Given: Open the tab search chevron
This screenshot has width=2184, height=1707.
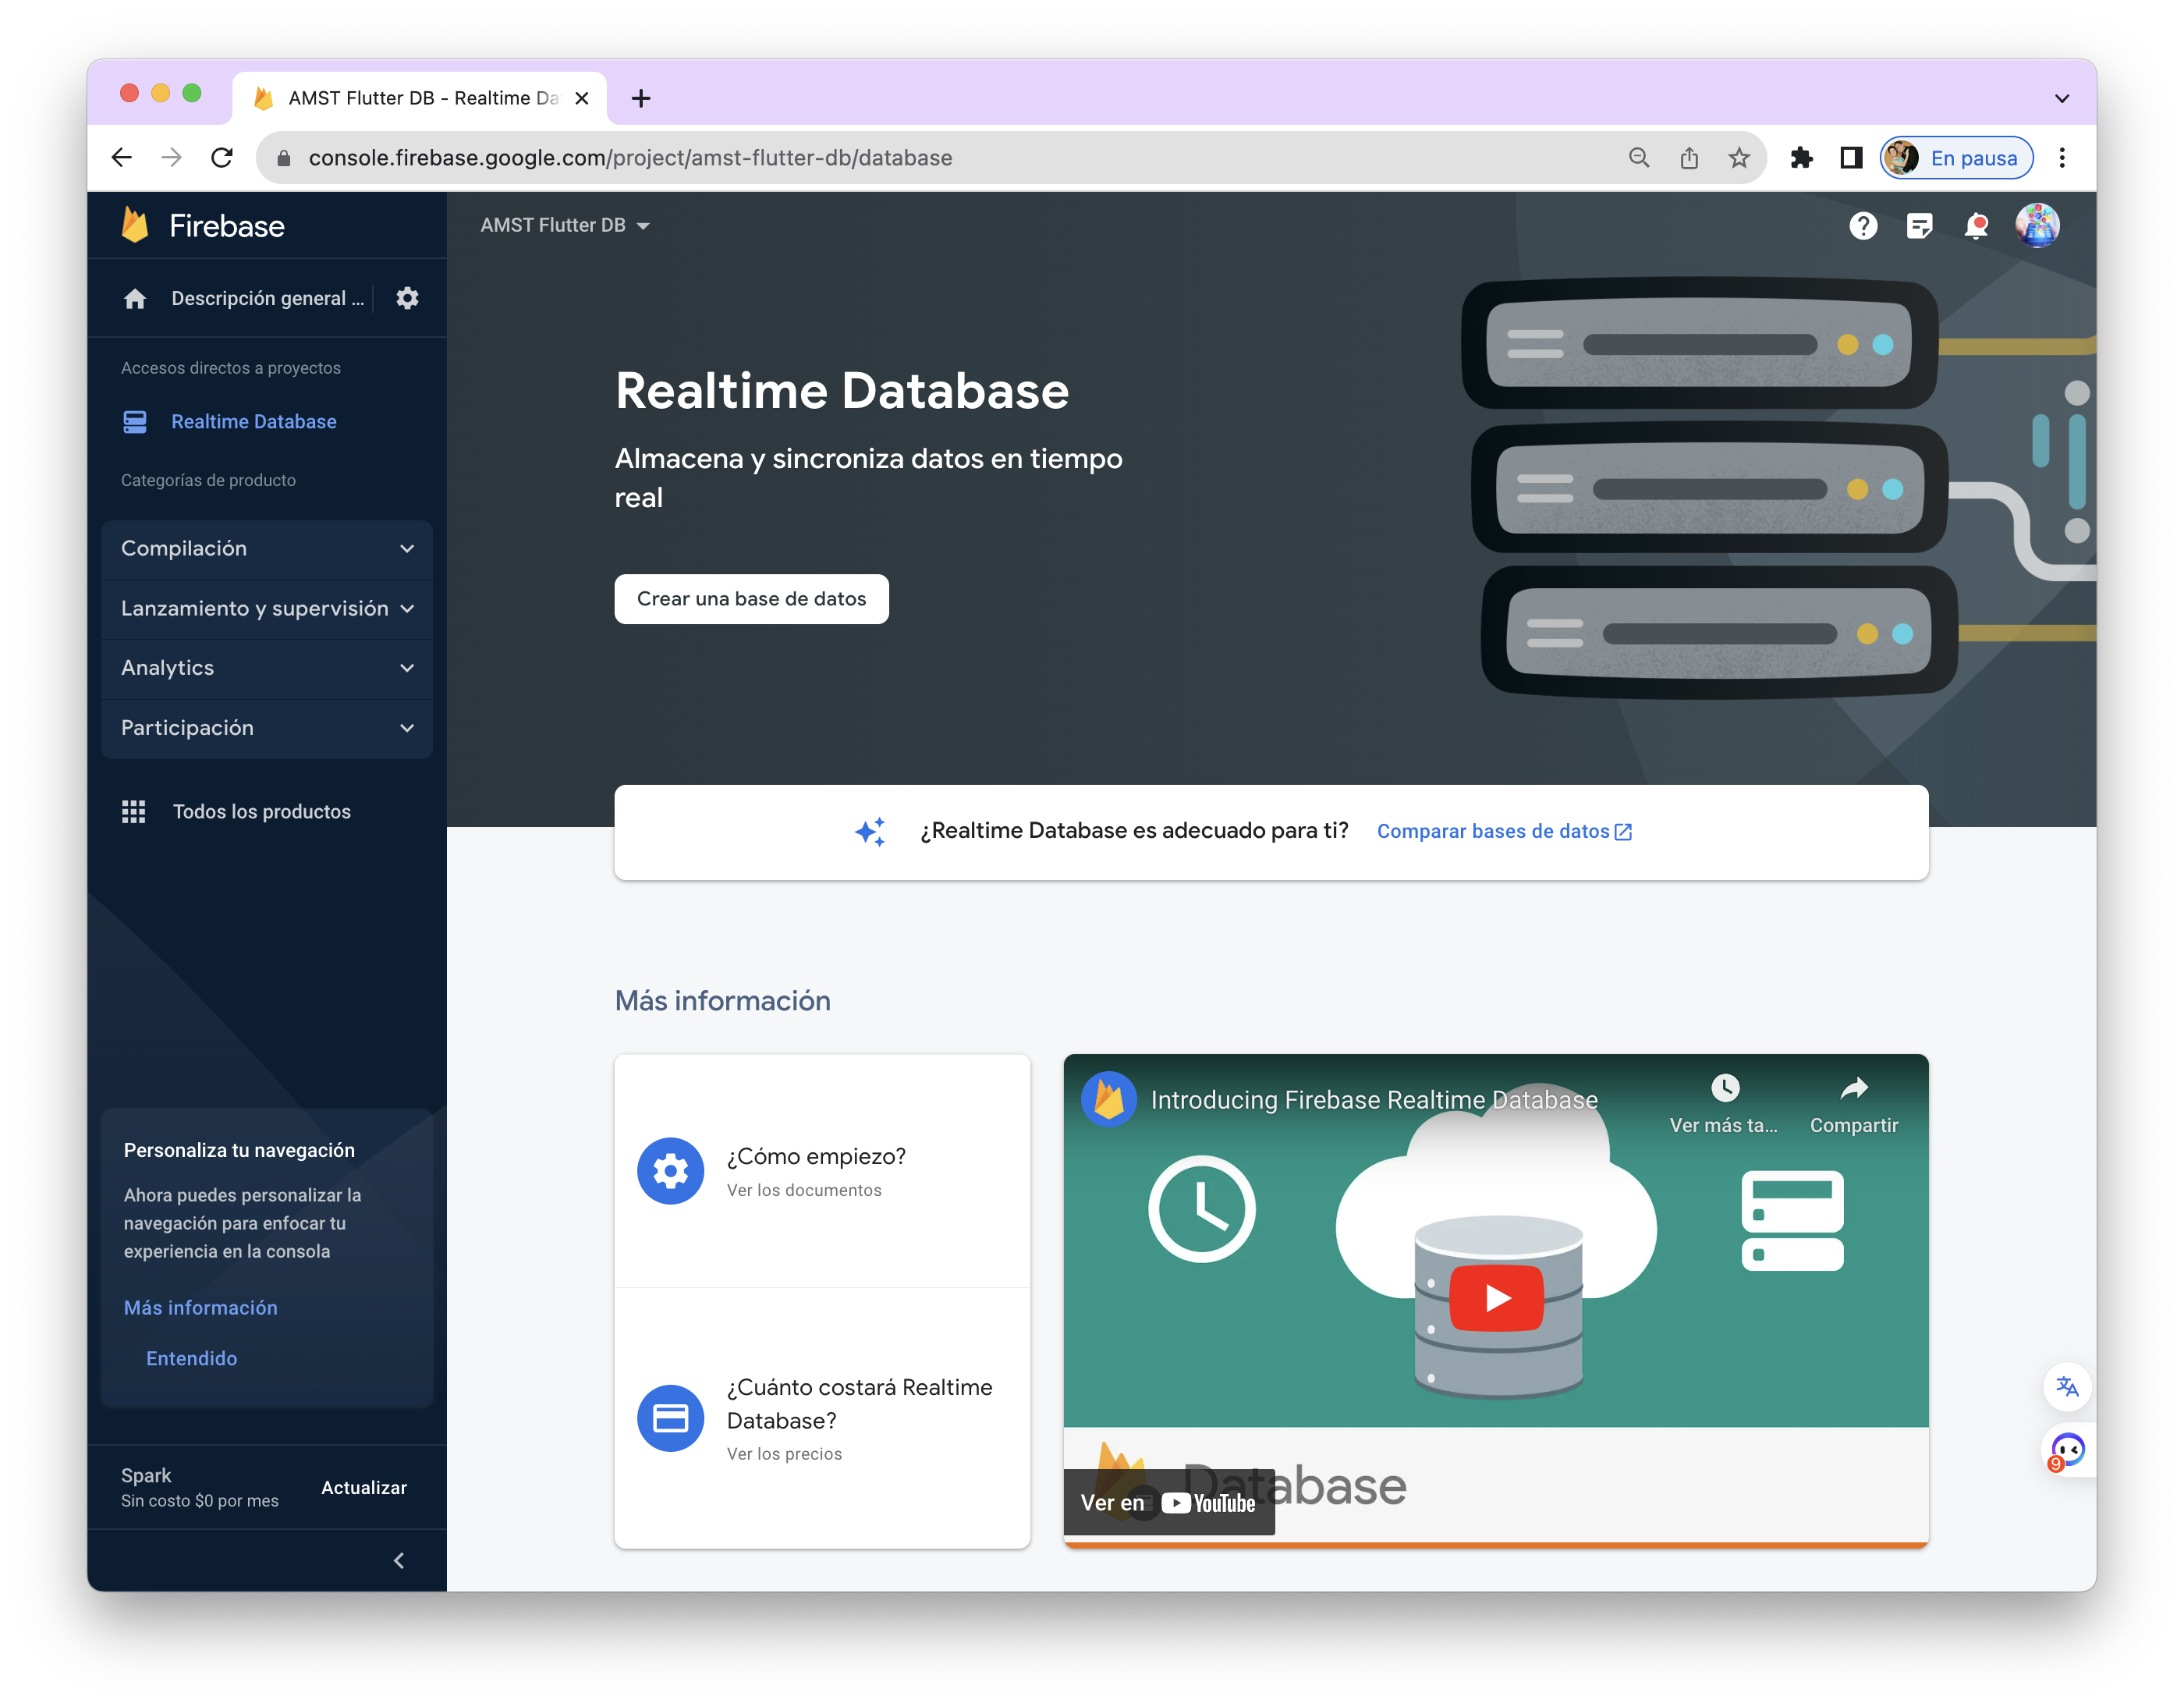Looking at the screenshot, I should [x=2062, y=99].
